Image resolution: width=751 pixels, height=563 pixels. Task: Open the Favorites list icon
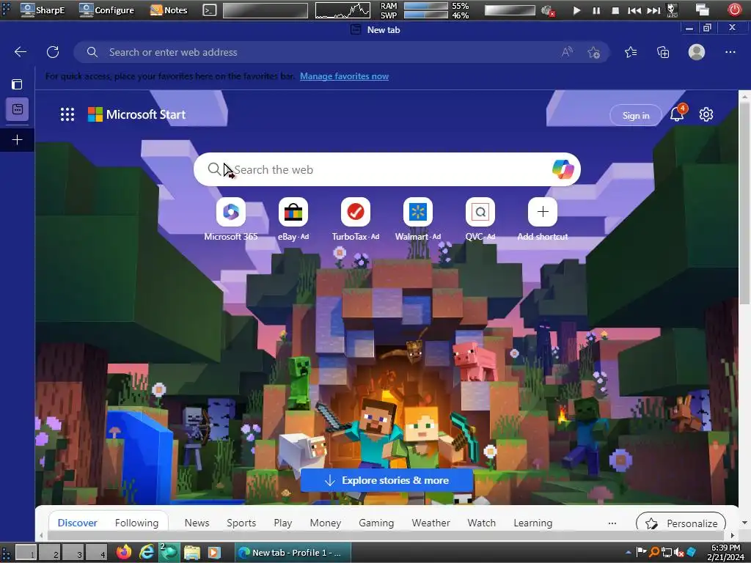coord(631,52)
